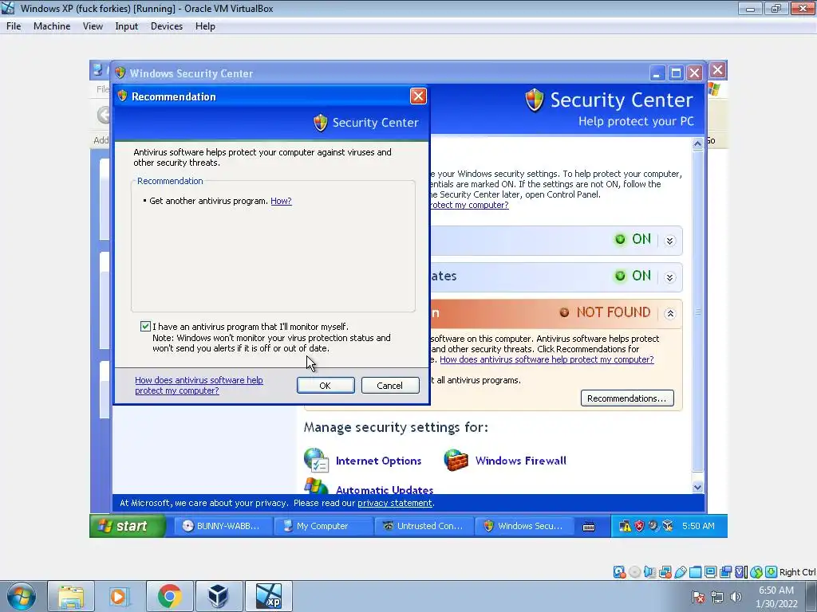Open the Windows Firewall link
The height and width of the screenshot is (612, 817).
(520, 461)
